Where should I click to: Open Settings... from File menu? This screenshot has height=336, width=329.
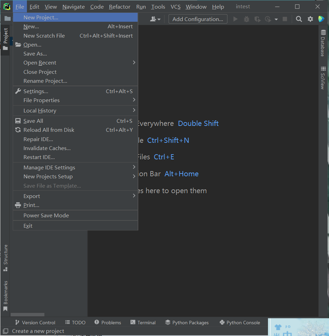coord(75,91)
